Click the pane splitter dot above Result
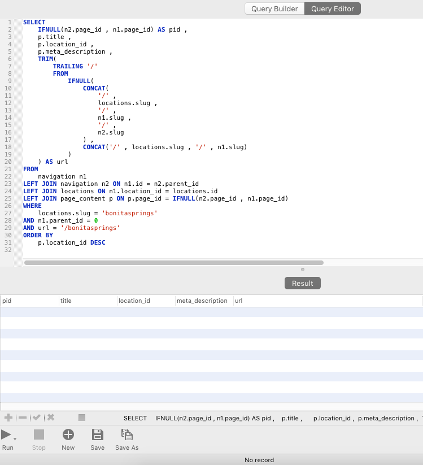Viewport: 423px width, 465px height. coord(302,270)
